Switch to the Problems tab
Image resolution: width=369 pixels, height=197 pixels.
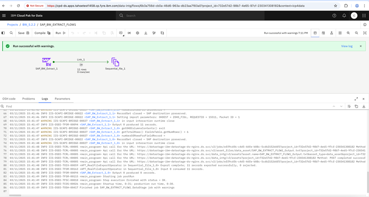tap(29, 99)
